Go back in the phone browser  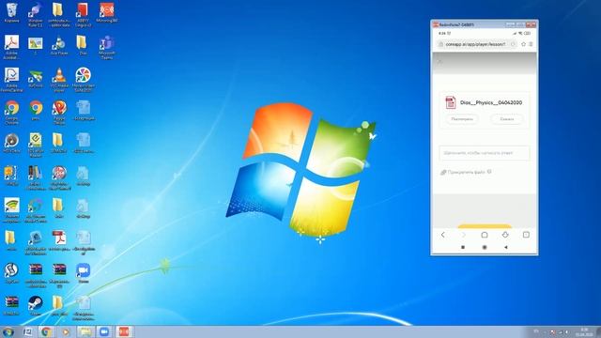coord(442,235)
